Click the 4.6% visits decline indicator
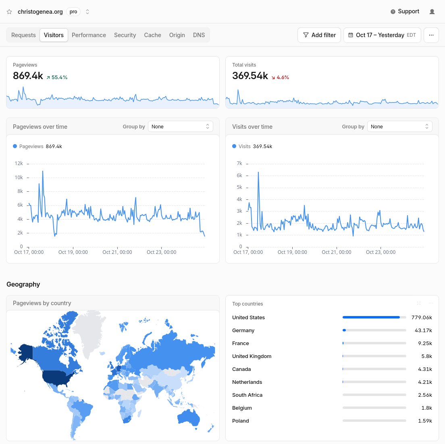Viewport: 445px width, 444px height. pos(280,77)
